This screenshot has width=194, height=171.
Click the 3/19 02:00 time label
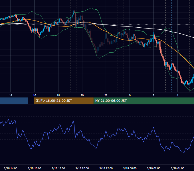pos(154,168)
